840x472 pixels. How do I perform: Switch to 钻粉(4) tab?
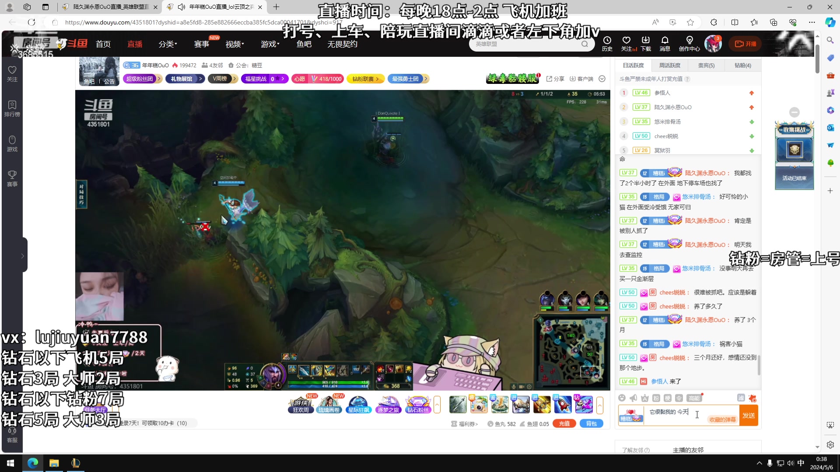(742, 65)
